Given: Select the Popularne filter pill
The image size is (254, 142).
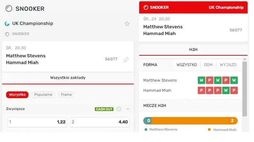Looking at the screenshot, I should point(43,95).
